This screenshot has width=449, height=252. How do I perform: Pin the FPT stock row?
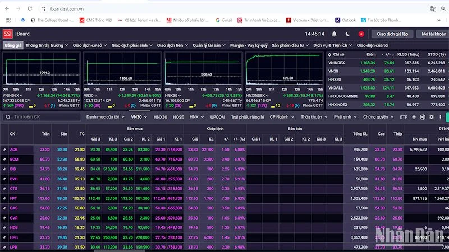pyautogui.click(x=4, y=198)
